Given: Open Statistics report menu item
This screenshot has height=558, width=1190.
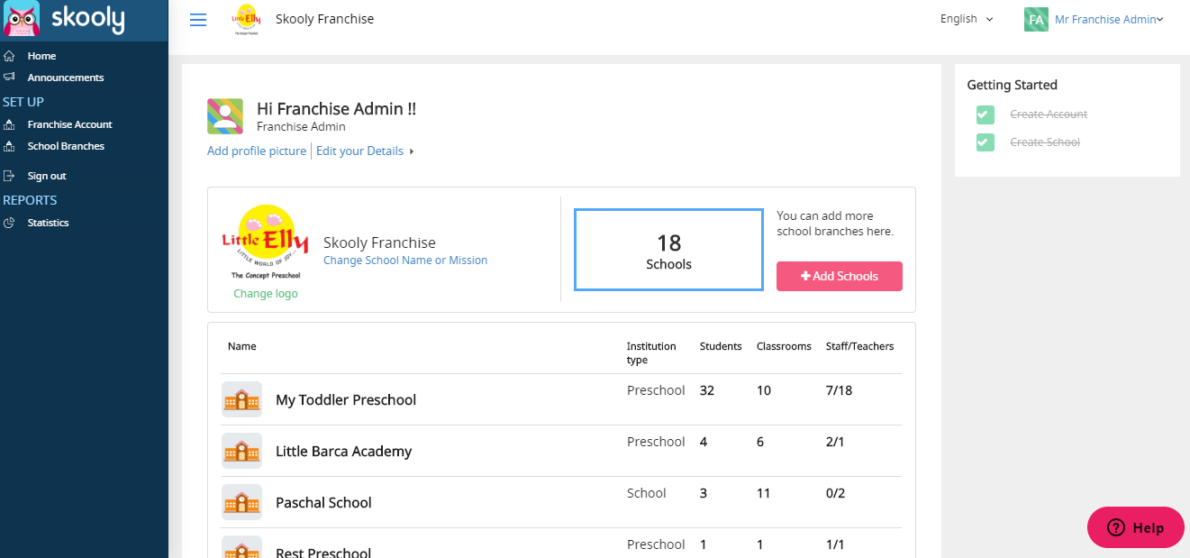Looking at the screenshot, I should tap(48, 223).
